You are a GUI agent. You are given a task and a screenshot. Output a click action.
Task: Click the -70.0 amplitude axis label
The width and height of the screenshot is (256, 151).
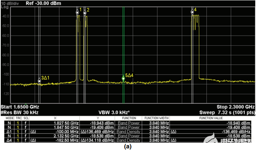[x=5, y=45]
